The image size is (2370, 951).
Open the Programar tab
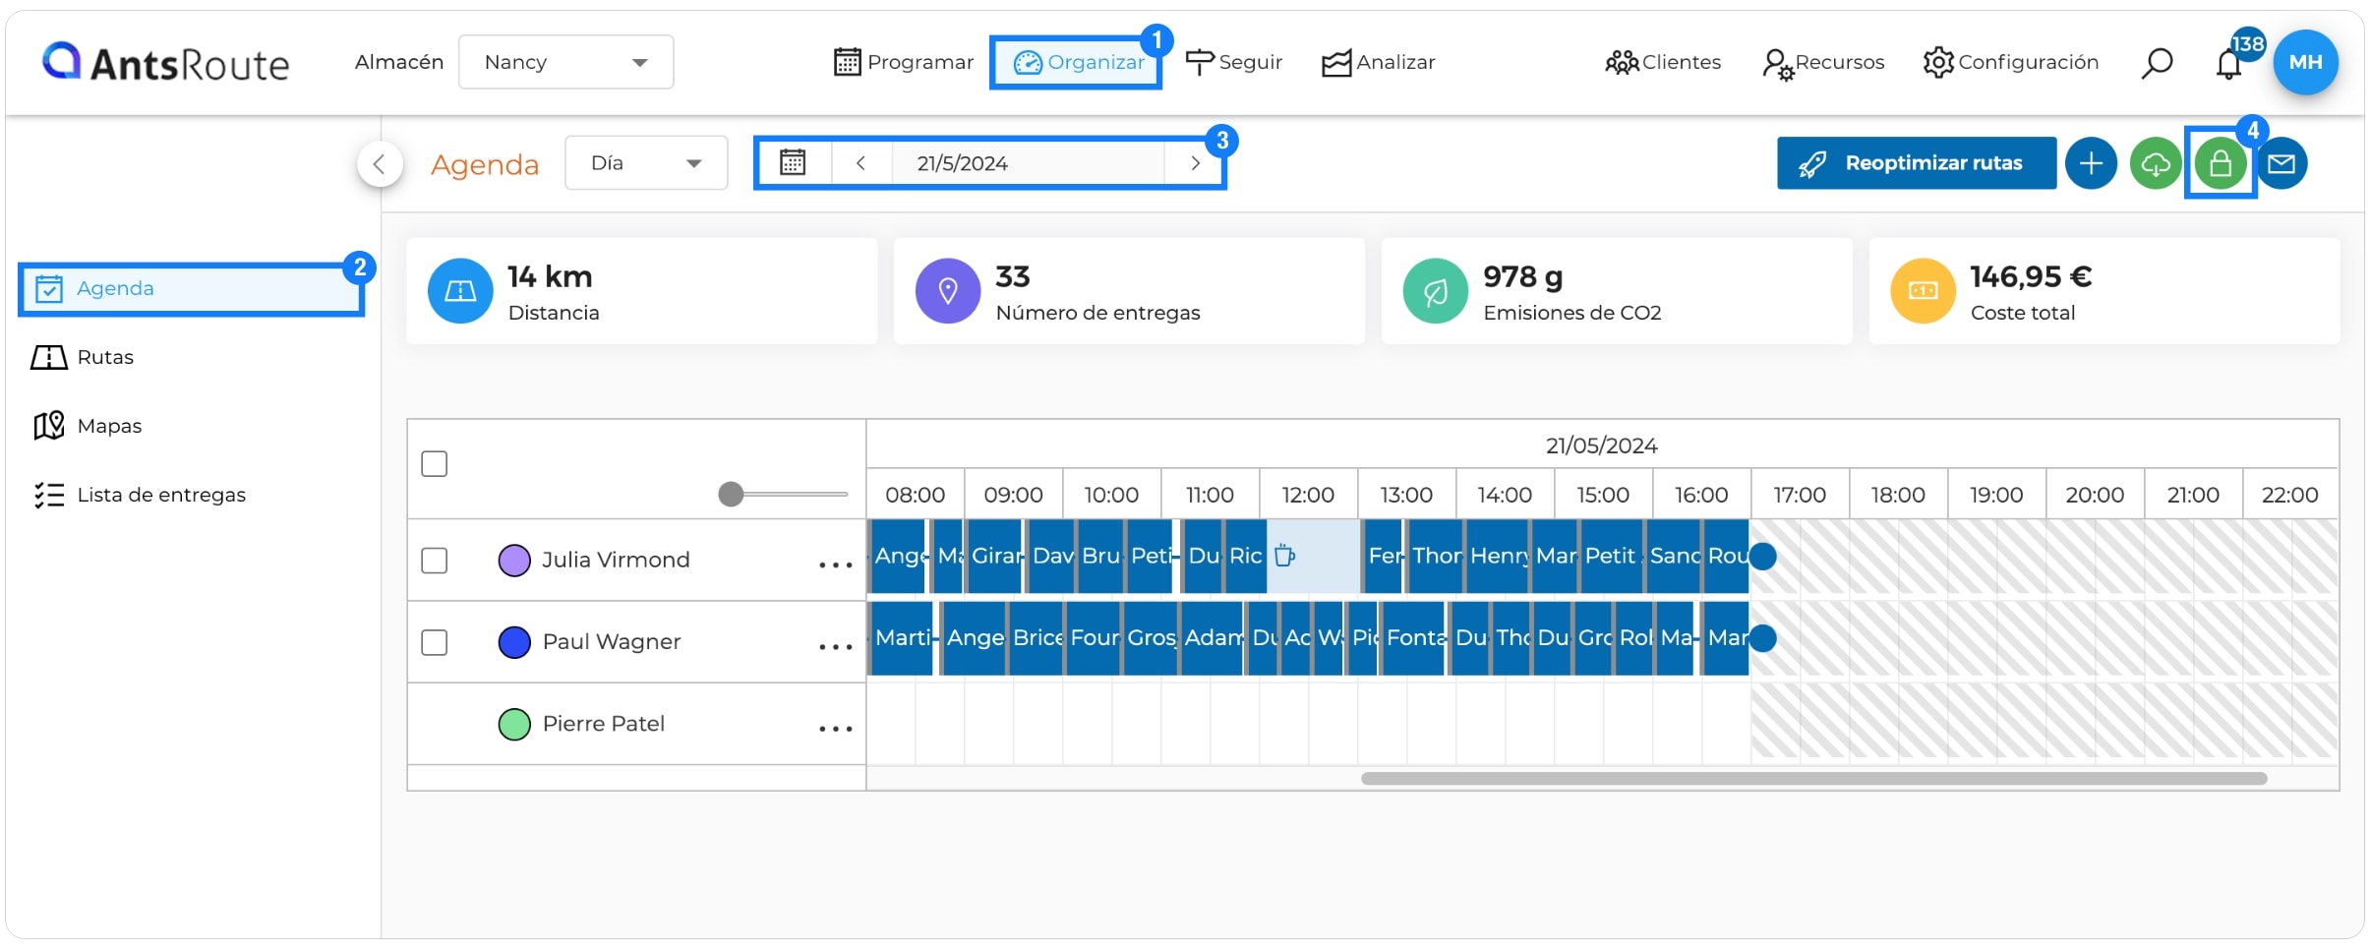[903, 62]
